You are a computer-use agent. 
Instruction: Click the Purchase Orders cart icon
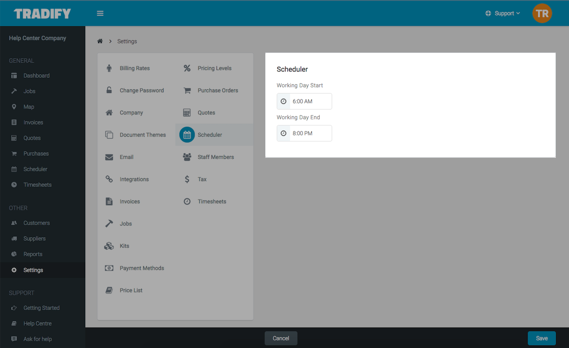187,90
